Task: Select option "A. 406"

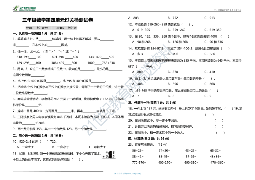Action: coord(137,84)
